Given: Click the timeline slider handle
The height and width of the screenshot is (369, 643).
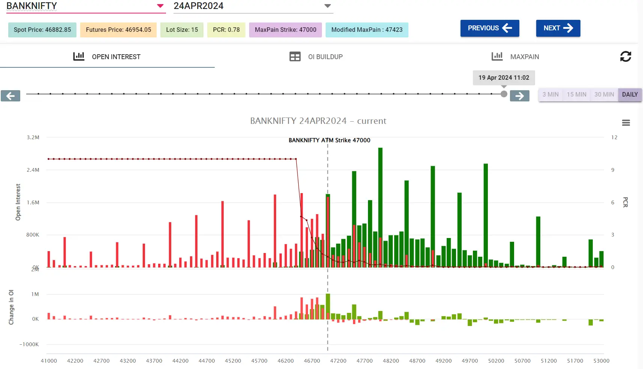Looking at the screenshot, I should coord(504,94).
